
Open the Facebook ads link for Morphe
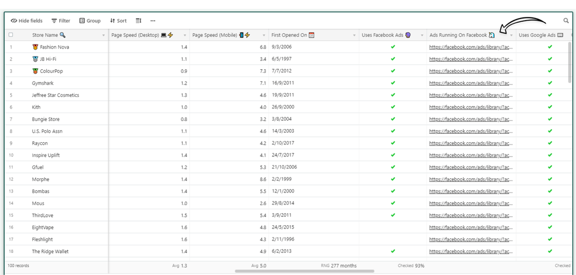(x=471, y=179)
